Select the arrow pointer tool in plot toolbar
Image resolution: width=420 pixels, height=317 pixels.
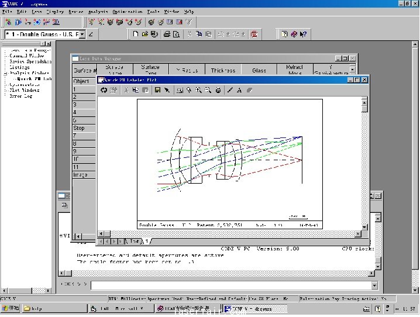pos(167,90)
